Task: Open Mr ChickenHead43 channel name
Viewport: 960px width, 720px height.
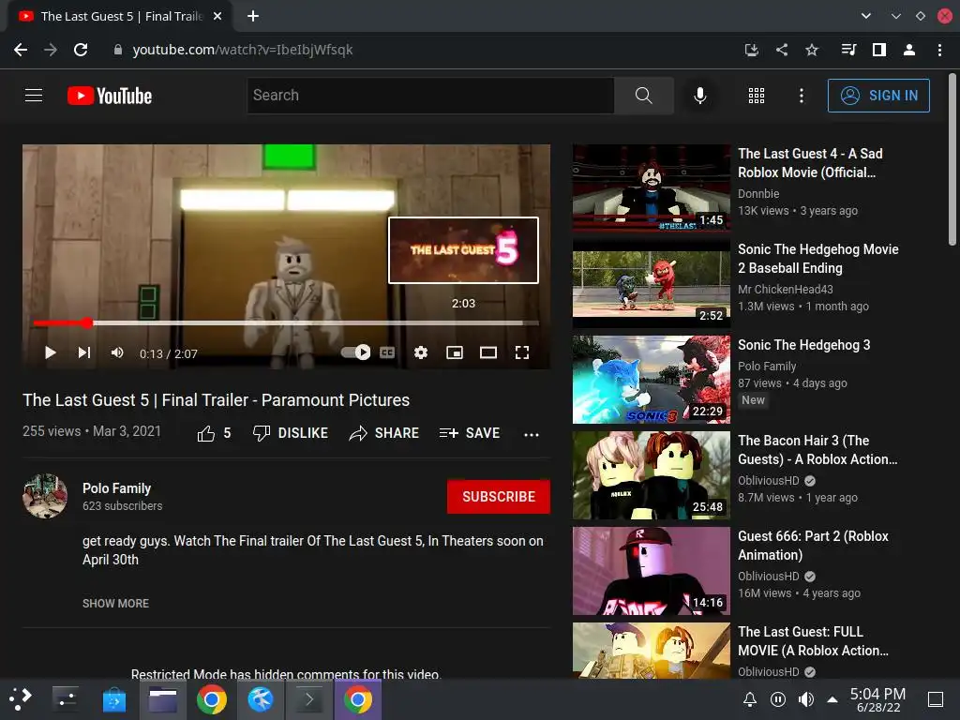Action: tap(786, 289)
